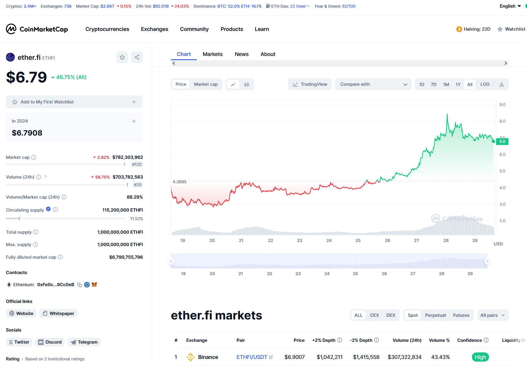Expand the In 2024 plus button
The image size is (527, 366).
134,121
